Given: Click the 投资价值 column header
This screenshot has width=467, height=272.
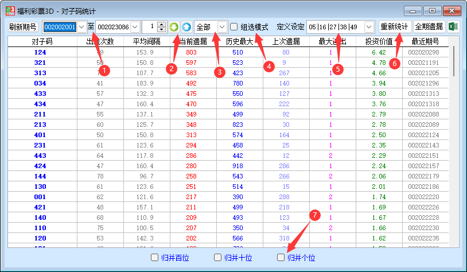Looking at the screenshot, I should pos(379,41).
